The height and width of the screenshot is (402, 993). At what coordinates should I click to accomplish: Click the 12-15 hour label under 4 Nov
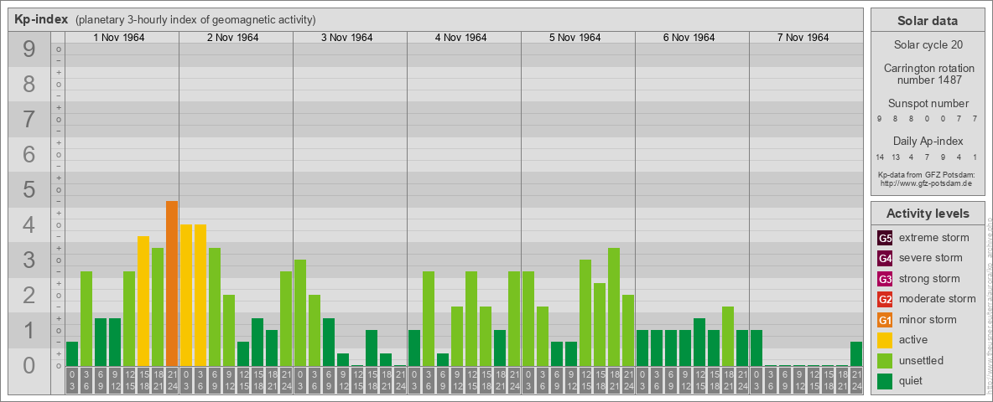(x=471, y=380)
